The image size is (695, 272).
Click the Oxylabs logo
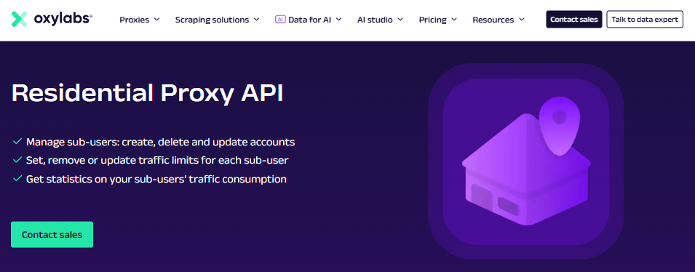[52, 19]
